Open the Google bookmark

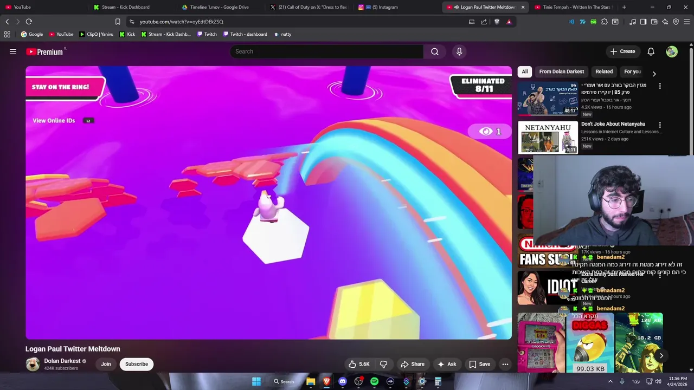(x=32, y=34)
